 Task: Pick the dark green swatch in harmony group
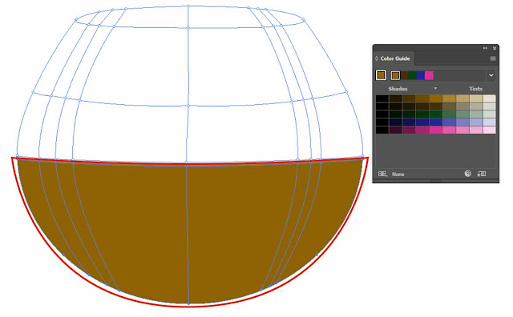(x=412, y=75)
